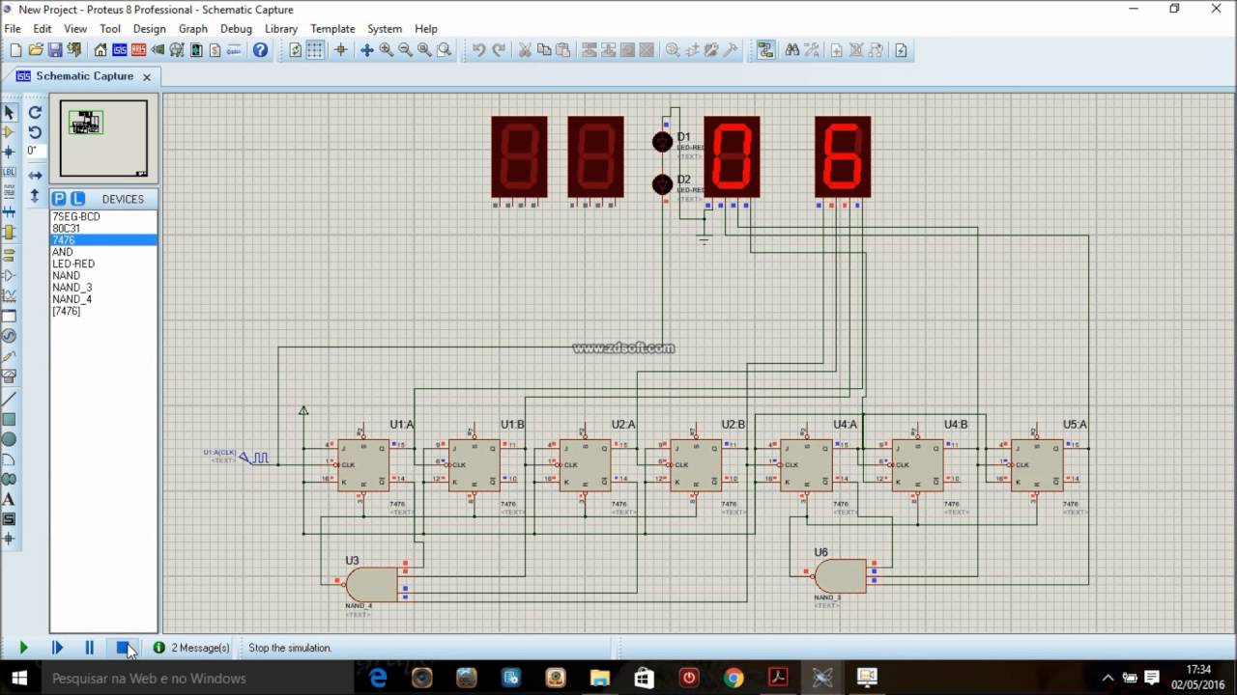Screen dimensions: 1237x695
Task: Open the Library menu
Action: coord(281,29)
